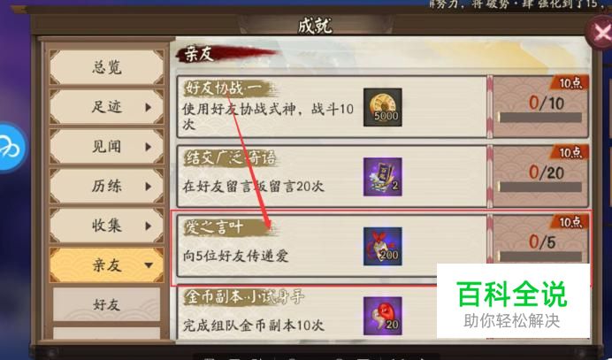
Task: Click the purple scroll reward icon
Action: click(x=382, y=177)
